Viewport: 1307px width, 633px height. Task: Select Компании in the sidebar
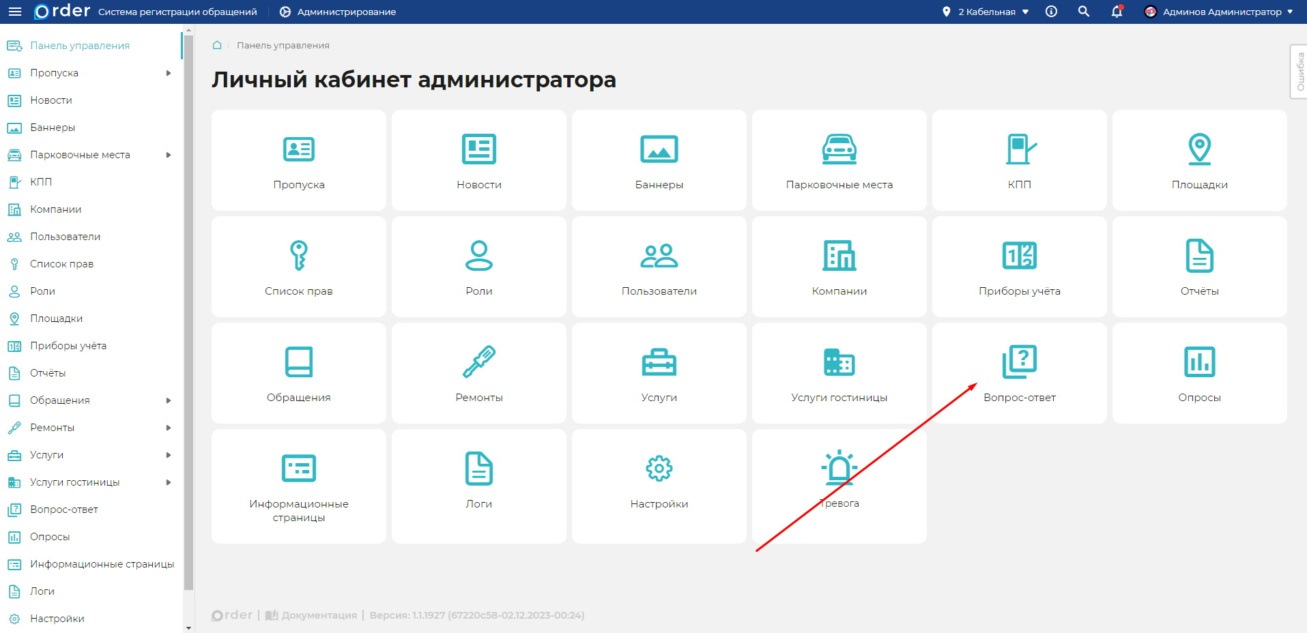56,209
